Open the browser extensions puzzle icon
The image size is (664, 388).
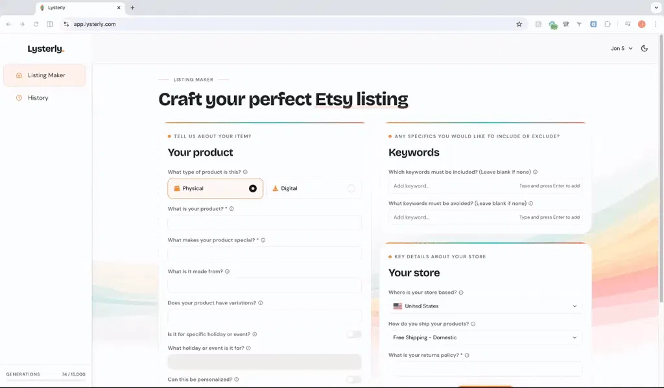pyautogui.click(x=607, y=24)
